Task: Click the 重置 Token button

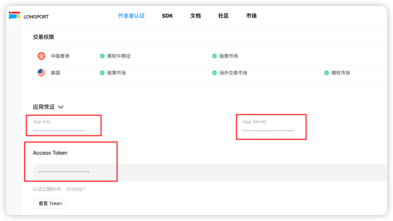Action: pyautogui.click(x=50, y=204)
